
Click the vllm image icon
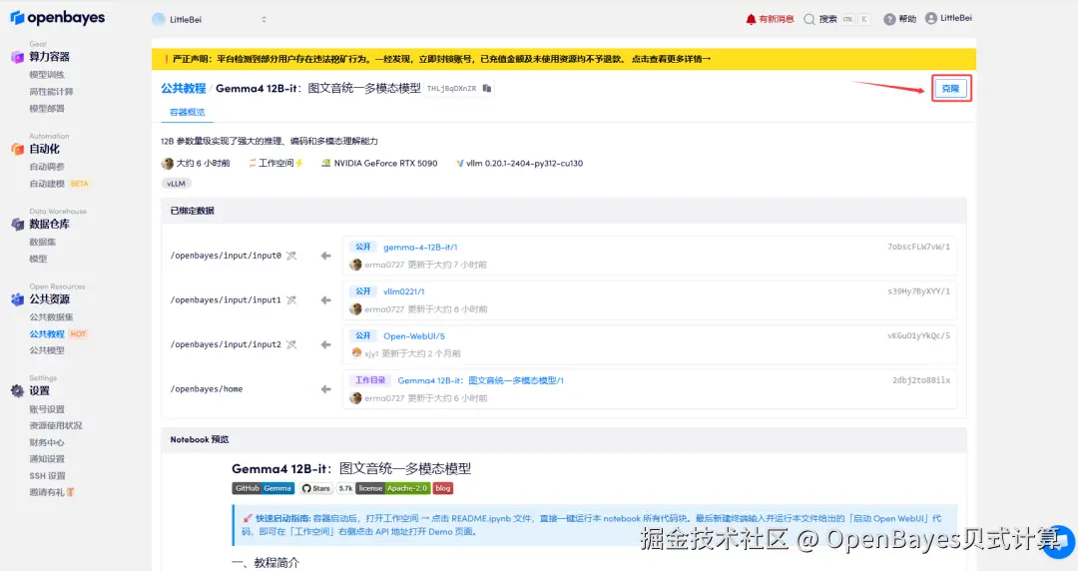click(x=459, y=164)
